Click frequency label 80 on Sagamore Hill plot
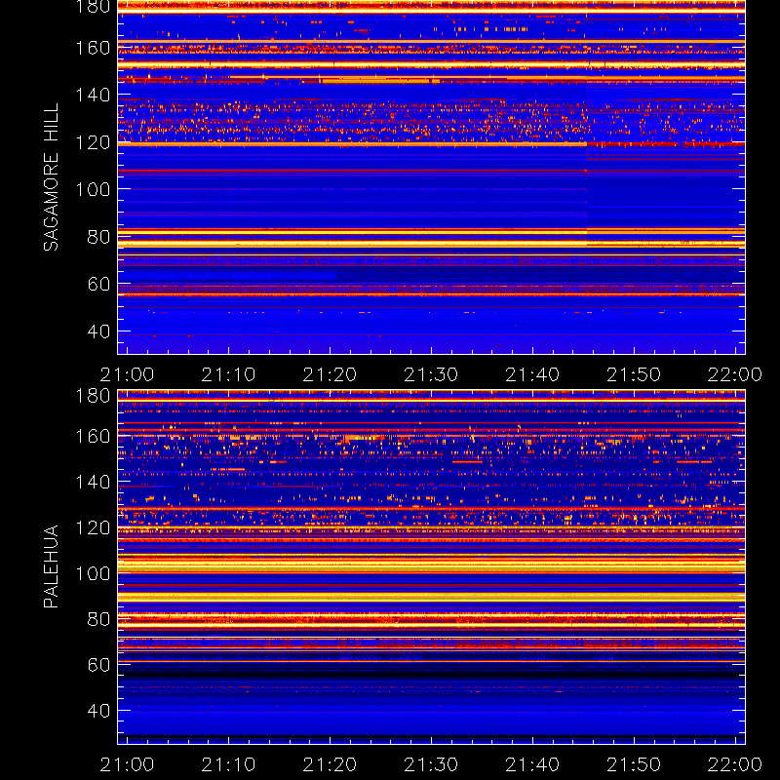 [98, 237]
